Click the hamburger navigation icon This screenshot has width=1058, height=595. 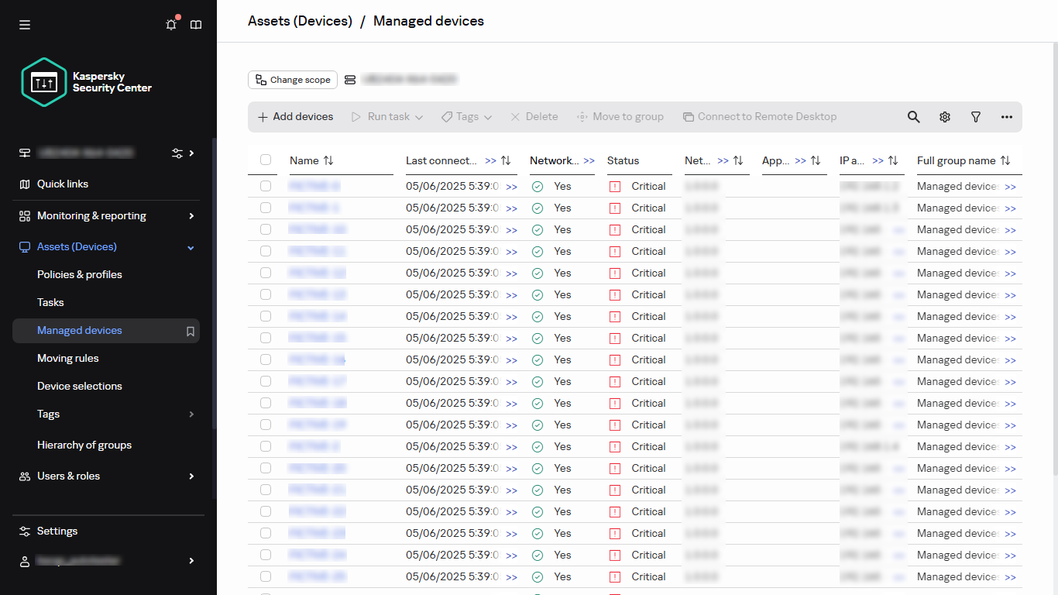(x=24, y=24)
